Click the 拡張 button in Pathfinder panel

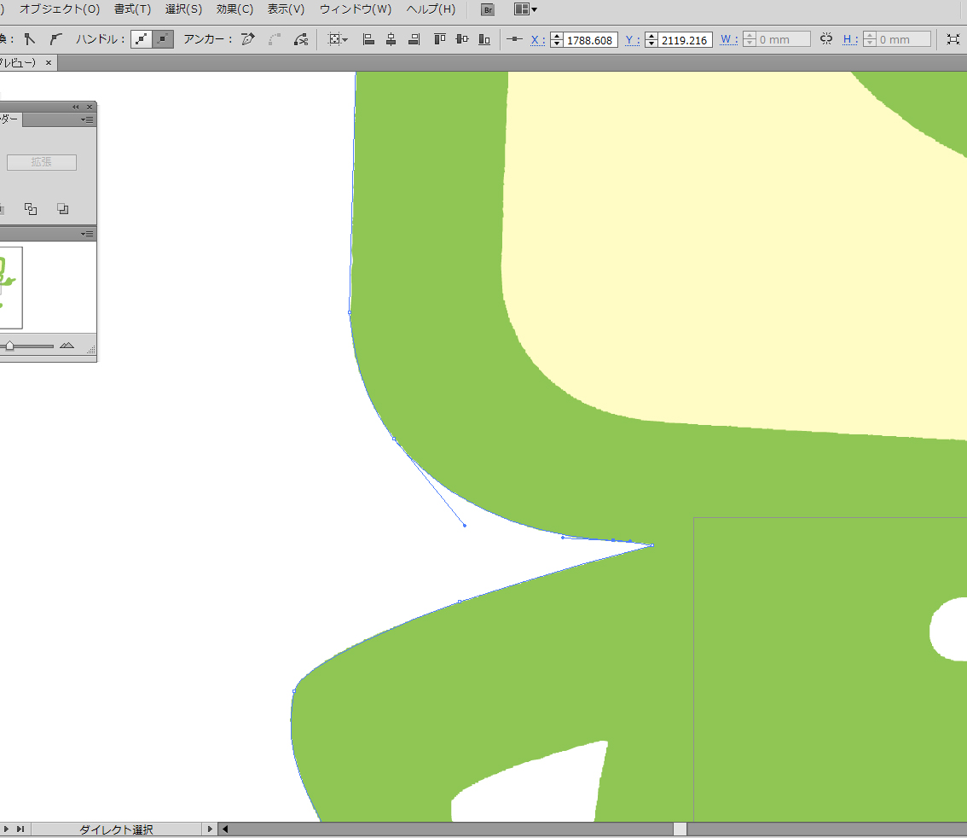[x=42, y=162]
